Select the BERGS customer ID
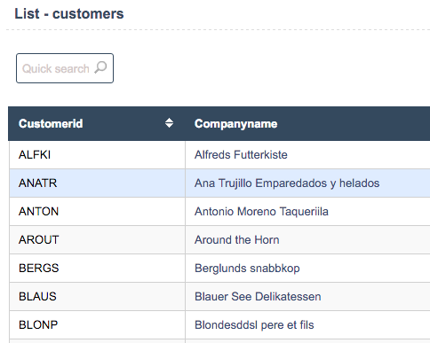 [39, 269]
